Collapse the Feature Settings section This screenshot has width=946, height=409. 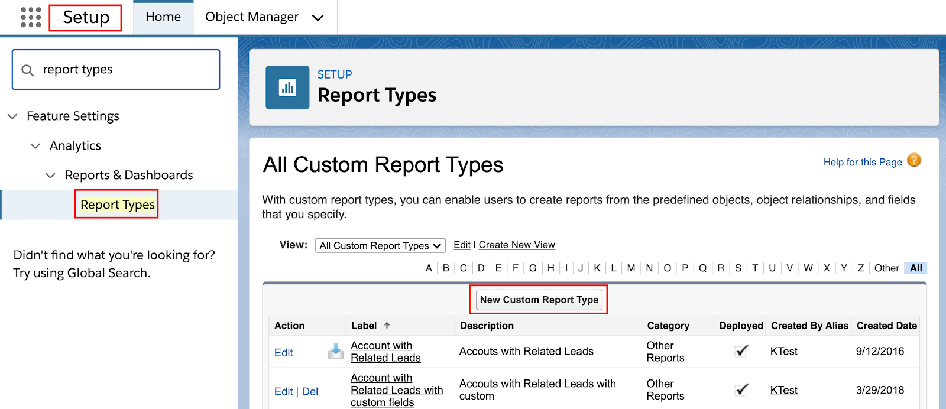(12, 116)
